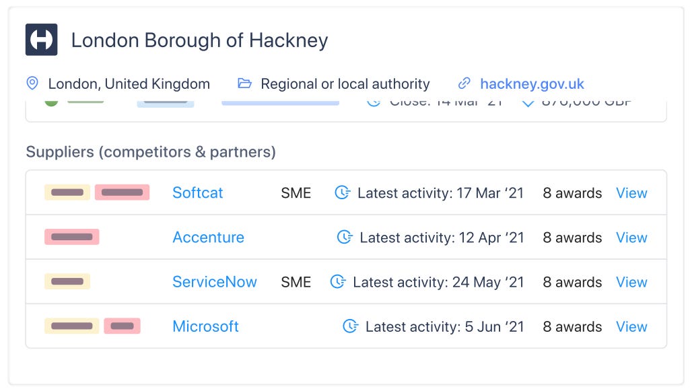Click the clock icon in Softcat row
690x391 pixels.
click(x=343, y=192)
